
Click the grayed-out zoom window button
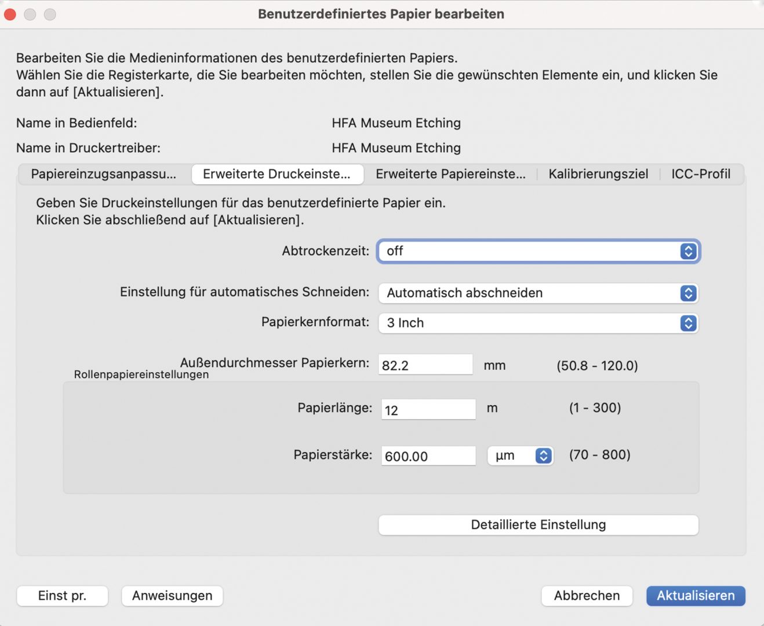coord(50,14)
